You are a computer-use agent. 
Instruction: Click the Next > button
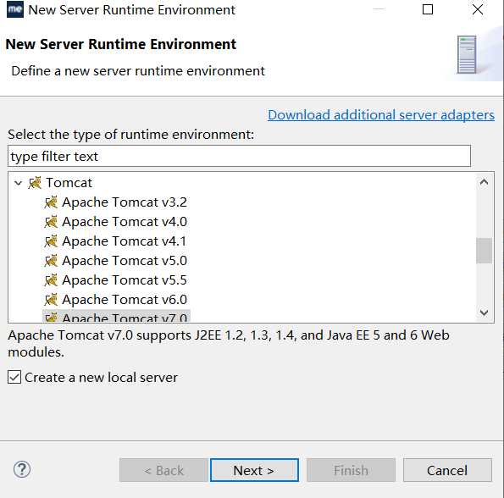tap(254, 470)
